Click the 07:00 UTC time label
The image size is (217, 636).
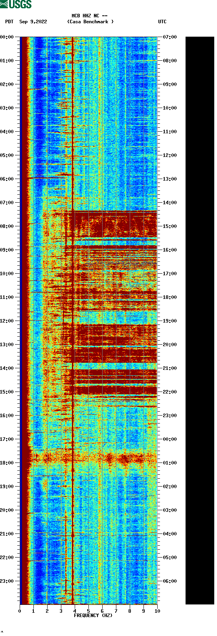170,37
